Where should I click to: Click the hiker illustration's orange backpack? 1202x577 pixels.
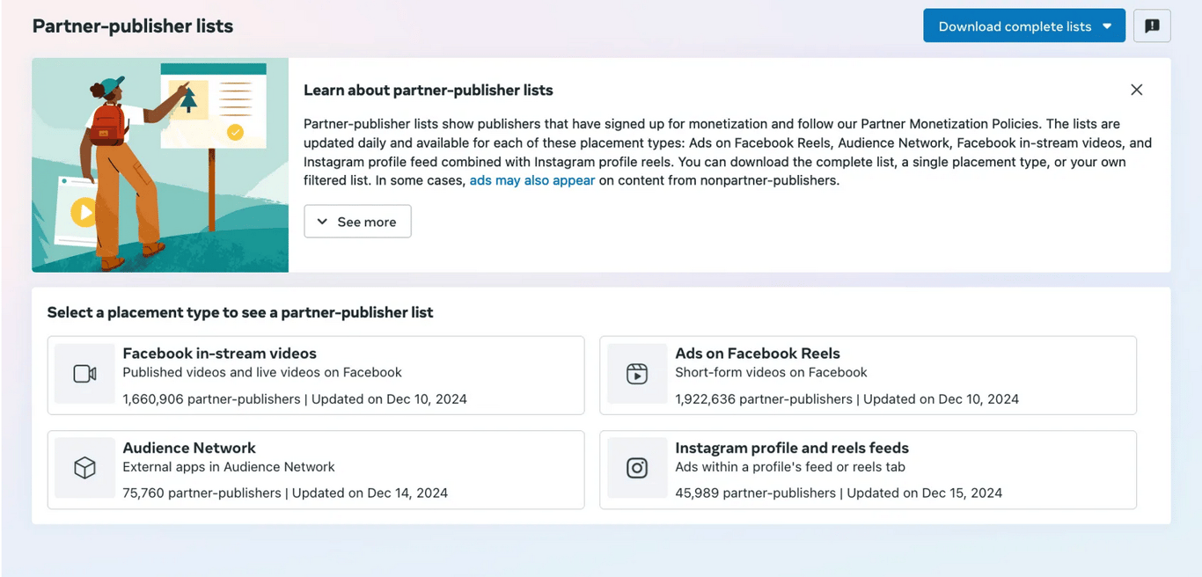(105, 124)
